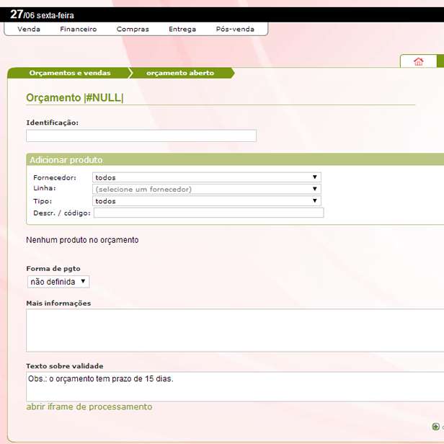Viewport: 444px width, 444px height.
Task: Expand the Tipo dropdown
Action: pyautogui.click(x=207, y=201)
